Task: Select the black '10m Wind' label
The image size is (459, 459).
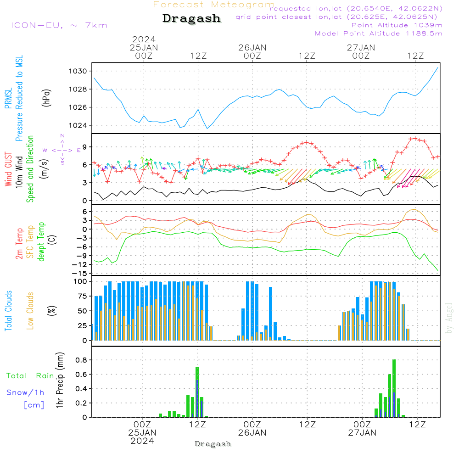Action: point(19,172)
